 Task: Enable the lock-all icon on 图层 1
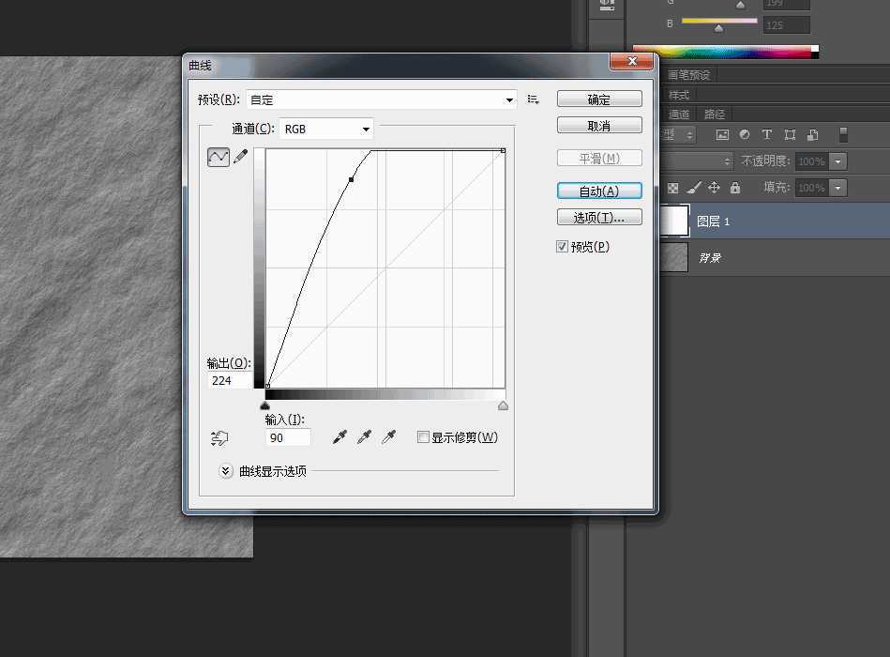tap(736, 188)
